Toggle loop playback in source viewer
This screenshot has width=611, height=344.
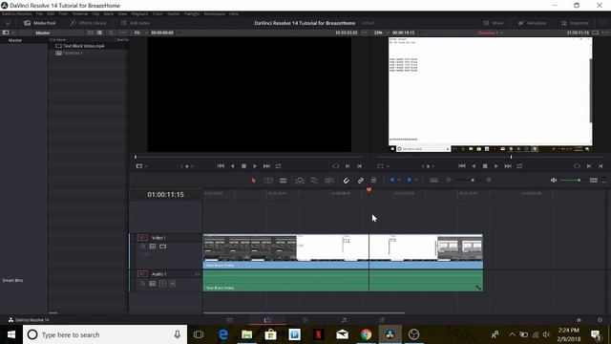tap(278, 165)
